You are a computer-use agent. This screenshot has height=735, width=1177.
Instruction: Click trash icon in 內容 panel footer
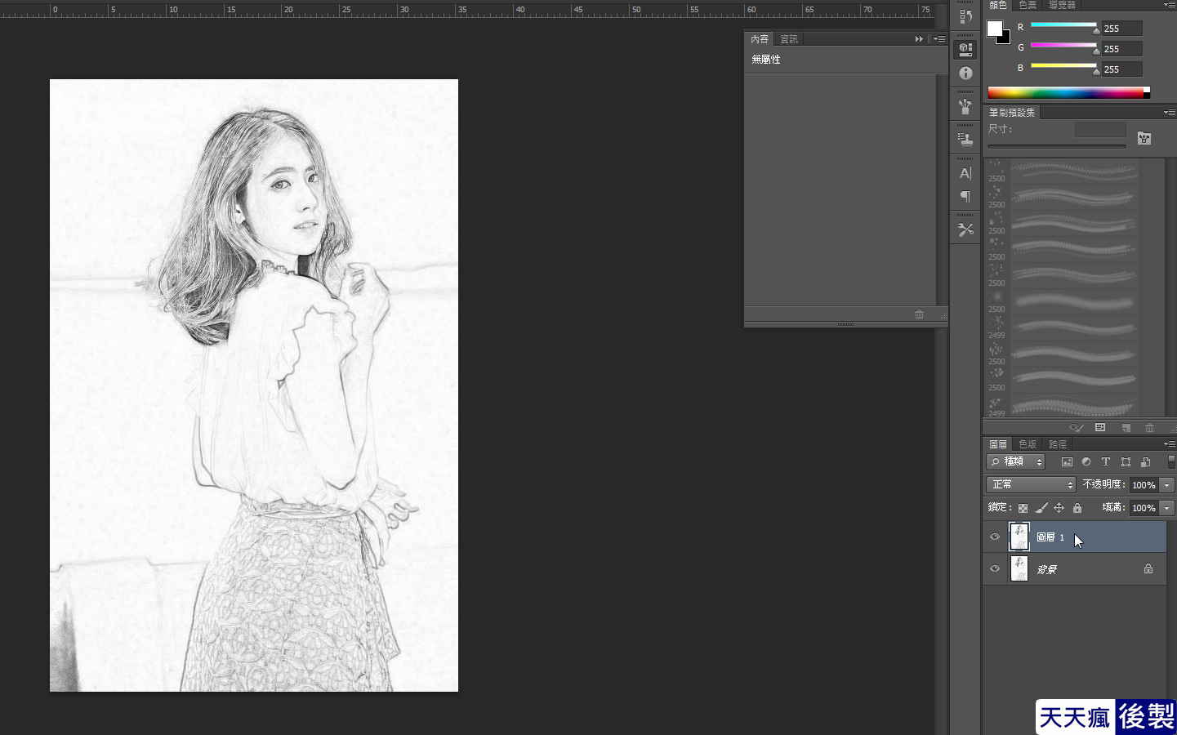click(x=919, y=314)
